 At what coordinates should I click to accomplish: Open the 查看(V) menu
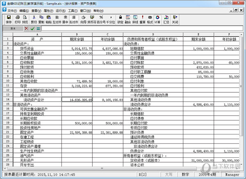click(x=36, y=11)
